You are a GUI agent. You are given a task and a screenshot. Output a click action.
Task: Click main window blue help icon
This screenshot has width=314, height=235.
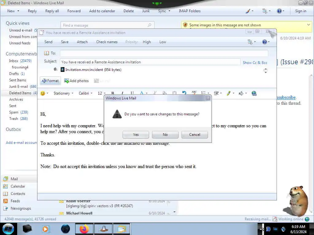coord(279,11)
